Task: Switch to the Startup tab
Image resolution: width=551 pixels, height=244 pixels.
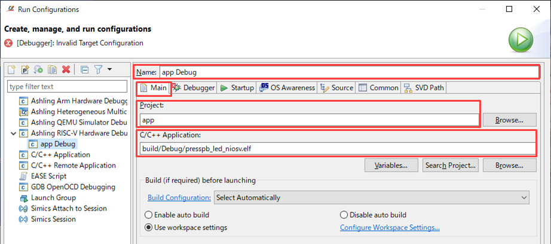Action: (237, 88)
